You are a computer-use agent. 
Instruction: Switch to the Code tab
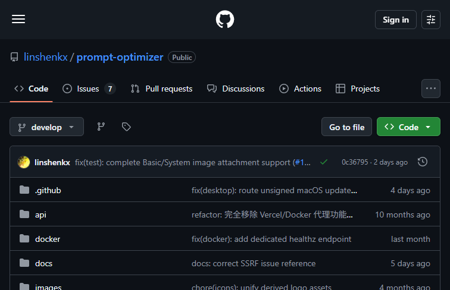pos(32,89)
